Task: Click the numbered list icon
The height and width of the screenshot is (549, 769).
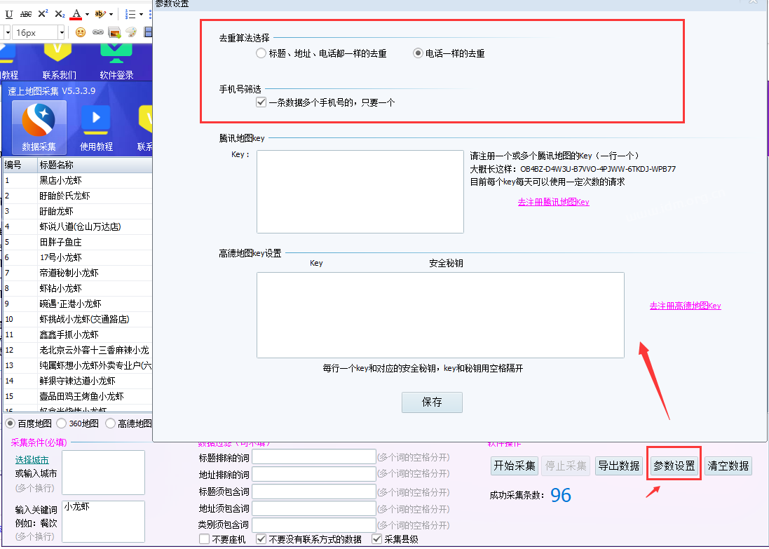Action: [130, 14]
